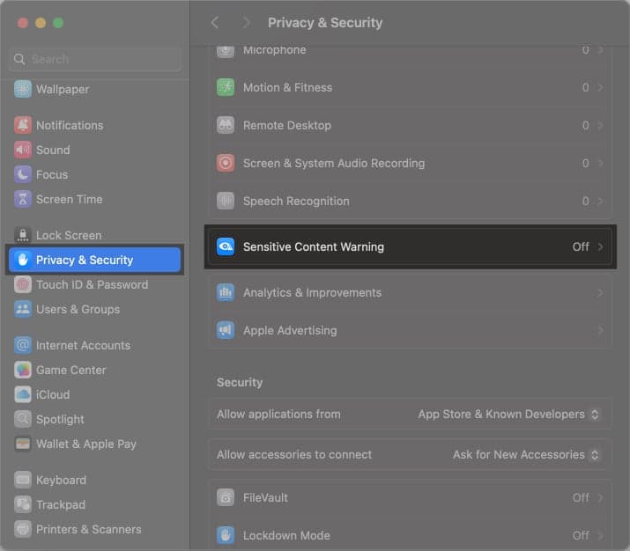Click the Keyboard icon in sidebar
The width and height of the screenshot is (630, 551).
23,480
